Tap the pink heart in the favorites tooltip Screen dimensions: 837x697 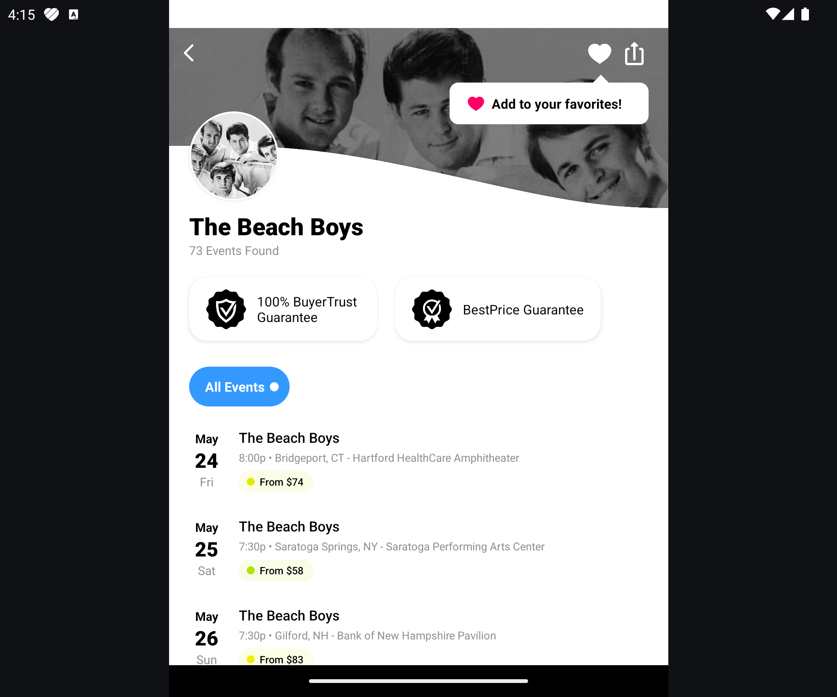(476, 103)
